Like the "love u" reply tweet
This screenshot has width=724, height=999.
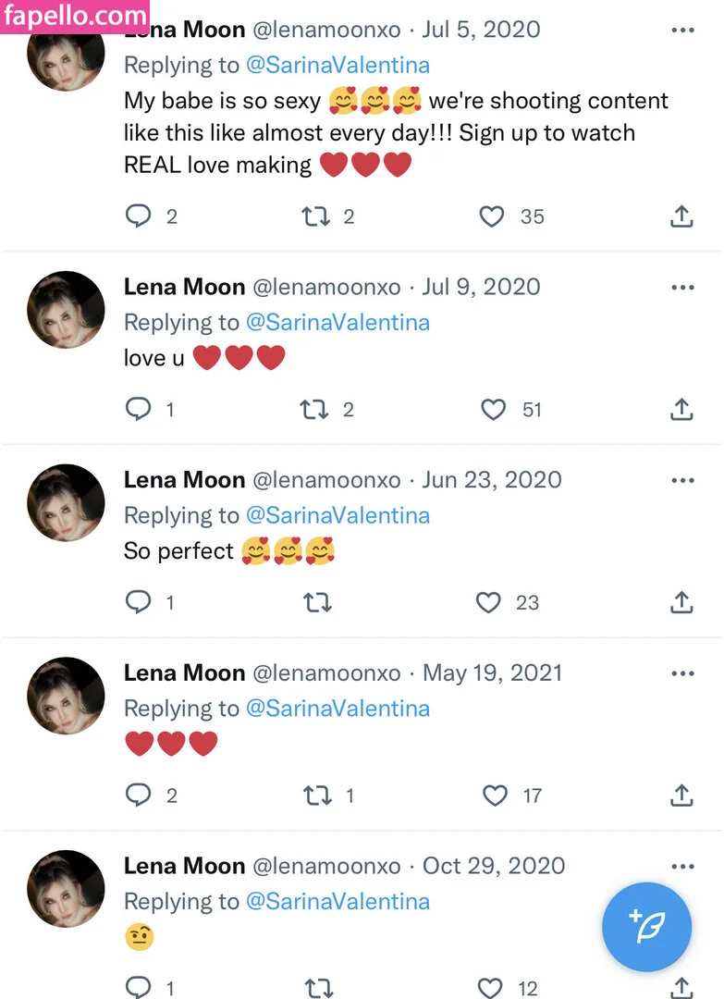494,409
